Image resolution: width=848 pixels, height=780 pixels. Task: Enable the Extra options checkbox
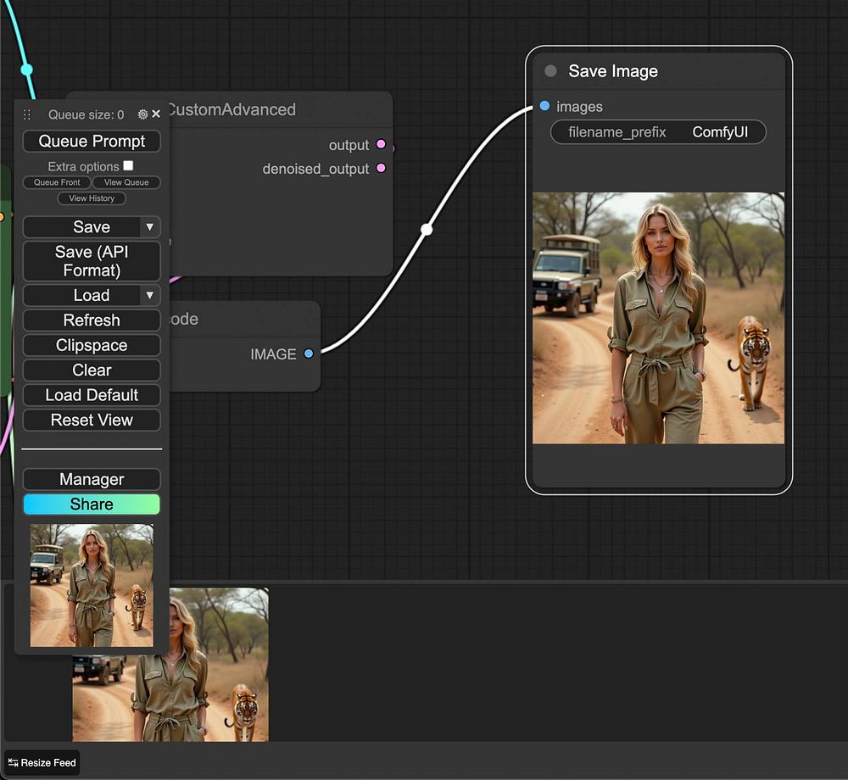click(x=128, y=166)
